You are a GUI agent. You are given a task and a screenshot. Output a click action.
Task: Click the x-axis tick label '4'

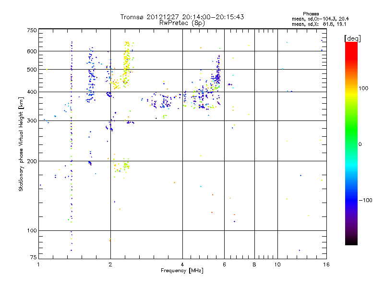coord(182,264)
